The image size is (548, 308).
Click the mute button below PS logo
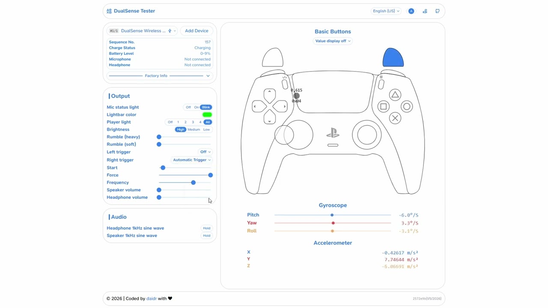pyautogui.click(x=333, y=145)
